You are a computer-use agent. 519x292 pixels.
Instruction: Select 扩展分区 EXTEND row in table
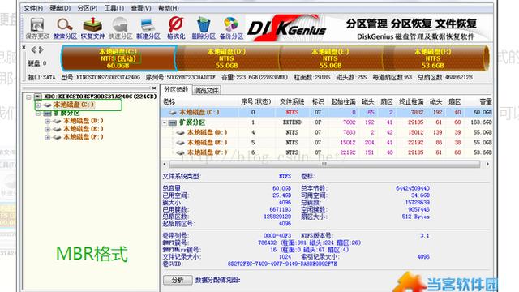pyautogui.click(x=327, y=122)
